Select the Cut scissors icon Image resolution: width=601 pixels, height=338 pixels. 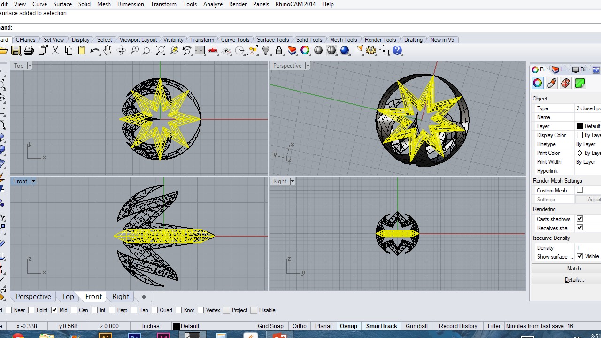point(55,50)
